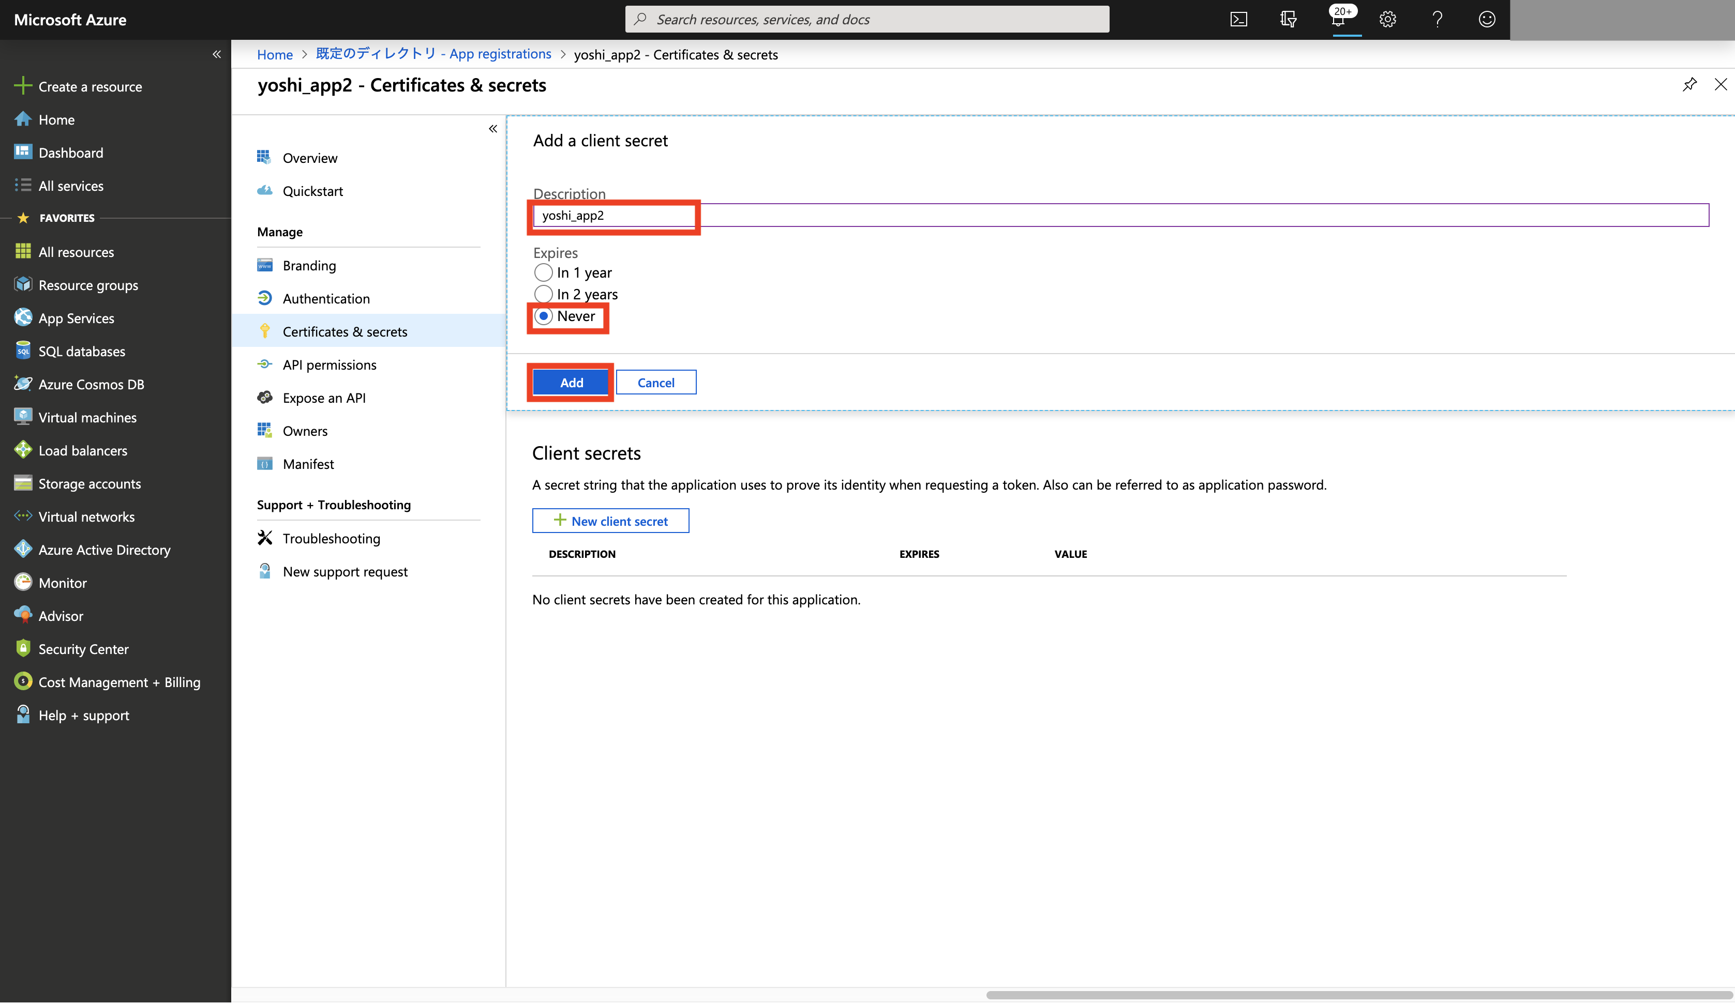Open Help + support in sidebar
The image size is (1735, 1004).
[x=83, y=715]
